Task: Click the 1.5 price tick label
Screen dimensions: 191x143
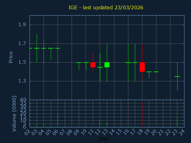Action: point(22,62)
